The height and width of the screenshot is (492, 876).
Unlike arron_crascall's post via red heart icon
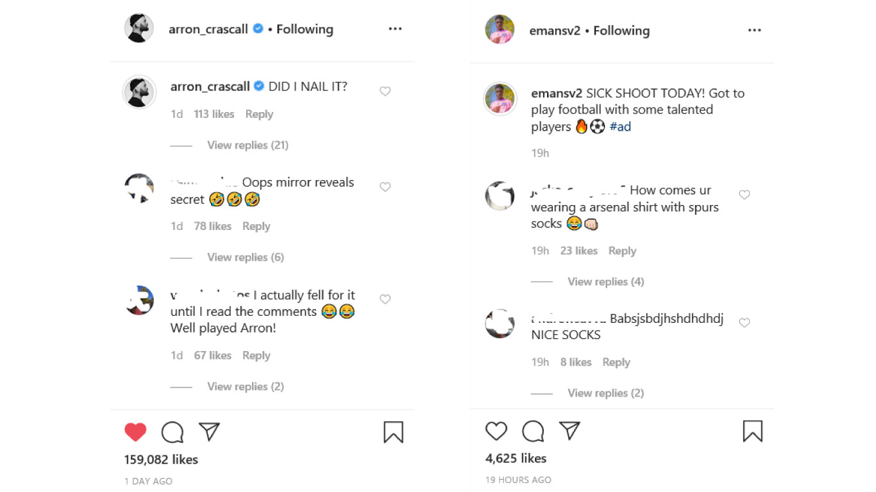pos(135,432)
